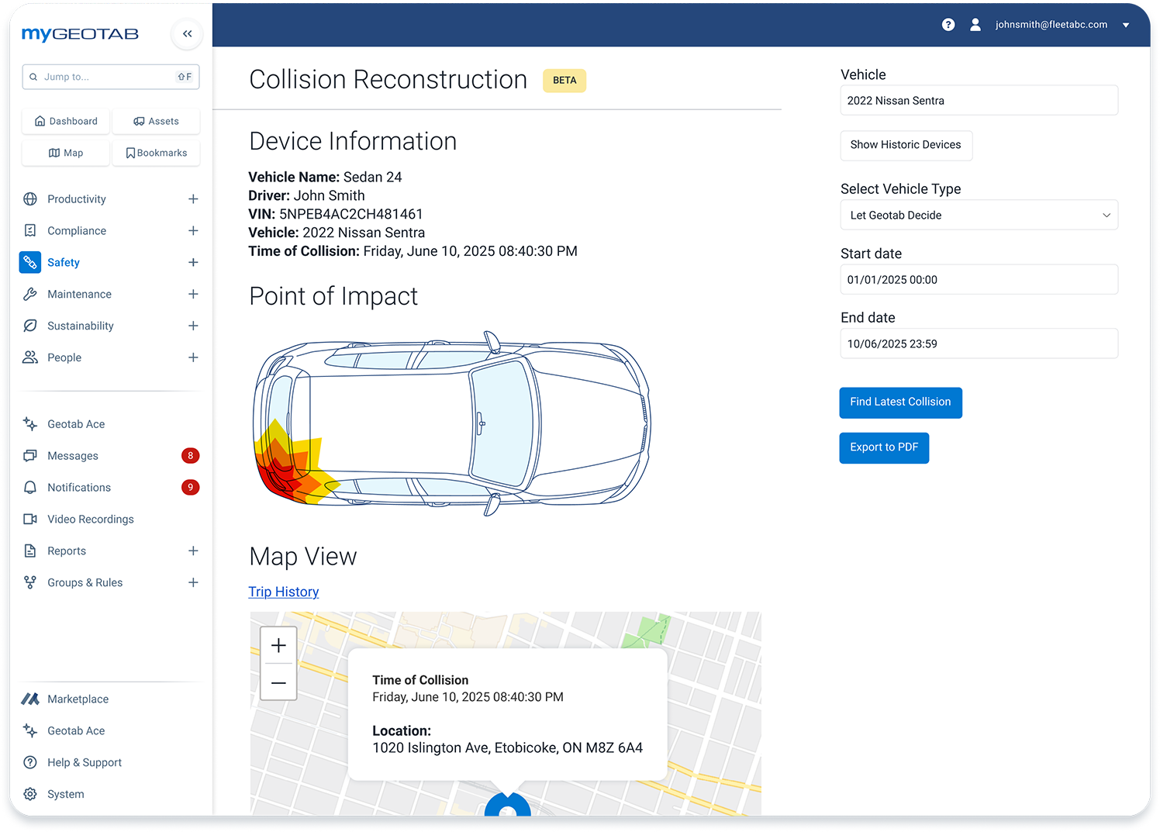1160x832 pixels.
Task: Expand the Productivity menu section
Action: (193, 199)
